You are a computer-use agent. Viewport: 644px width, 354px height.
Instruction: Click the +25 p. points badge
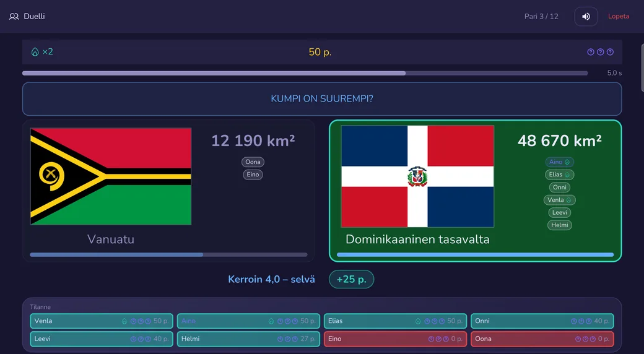[351, 280]
